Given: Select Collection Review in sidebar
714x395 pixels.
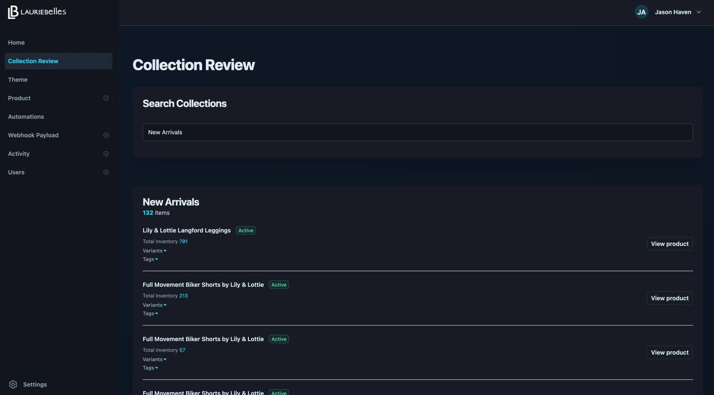Looking at the screenshot, I should pos(59,61).
